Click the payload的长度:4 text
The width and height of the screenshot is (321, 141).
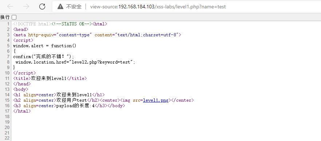pyautogui.click(x=75, y=106)
